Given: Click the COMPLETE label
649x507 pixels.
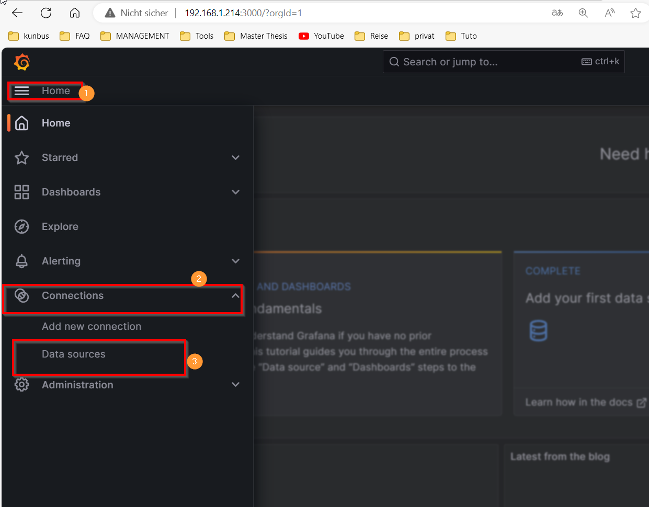Looking at the screenshot, I should 553,271.
